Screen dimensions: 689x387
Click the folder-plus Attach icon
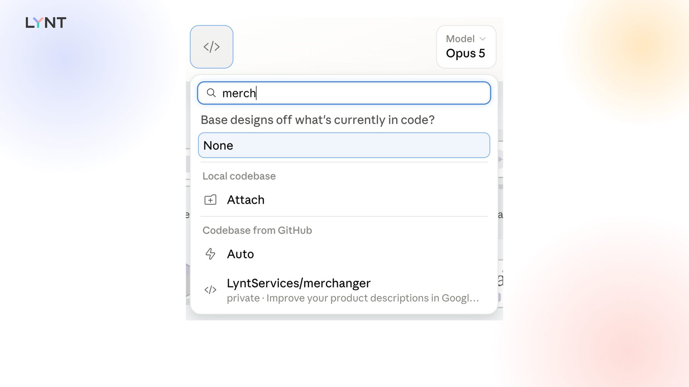click(x=210, y=200)
